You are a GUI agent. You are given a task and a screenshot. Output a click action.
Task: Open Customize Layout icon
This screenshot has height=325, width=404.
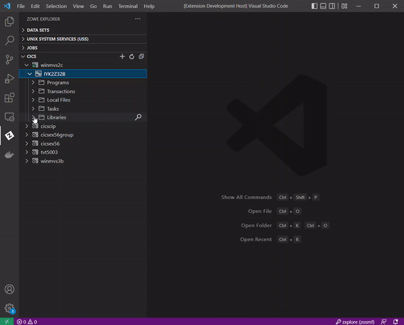point(344,6)
